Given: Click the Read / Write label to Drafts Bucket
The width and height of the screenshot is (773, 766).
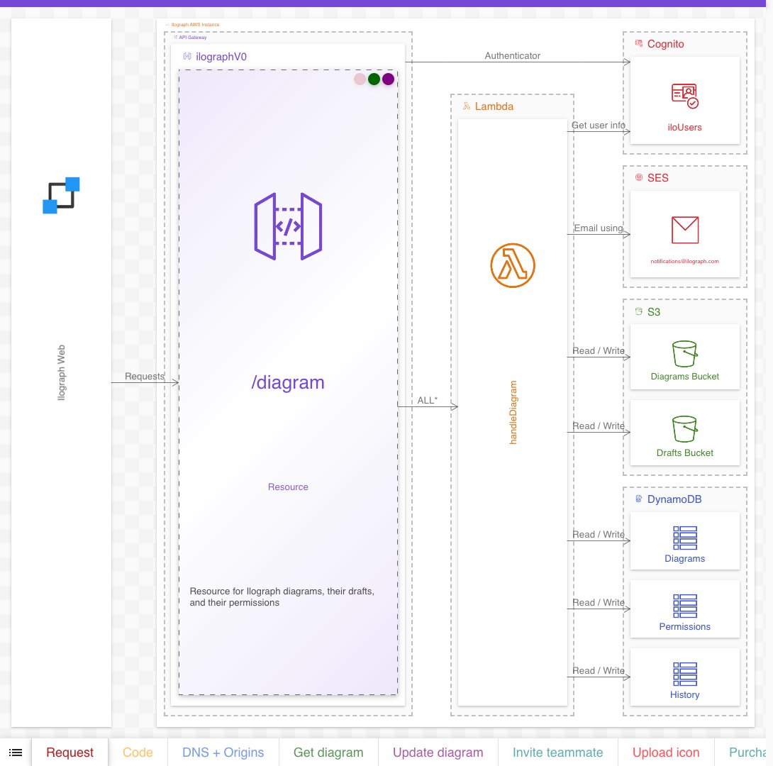Looking at the screenshot, I should 598,426.
